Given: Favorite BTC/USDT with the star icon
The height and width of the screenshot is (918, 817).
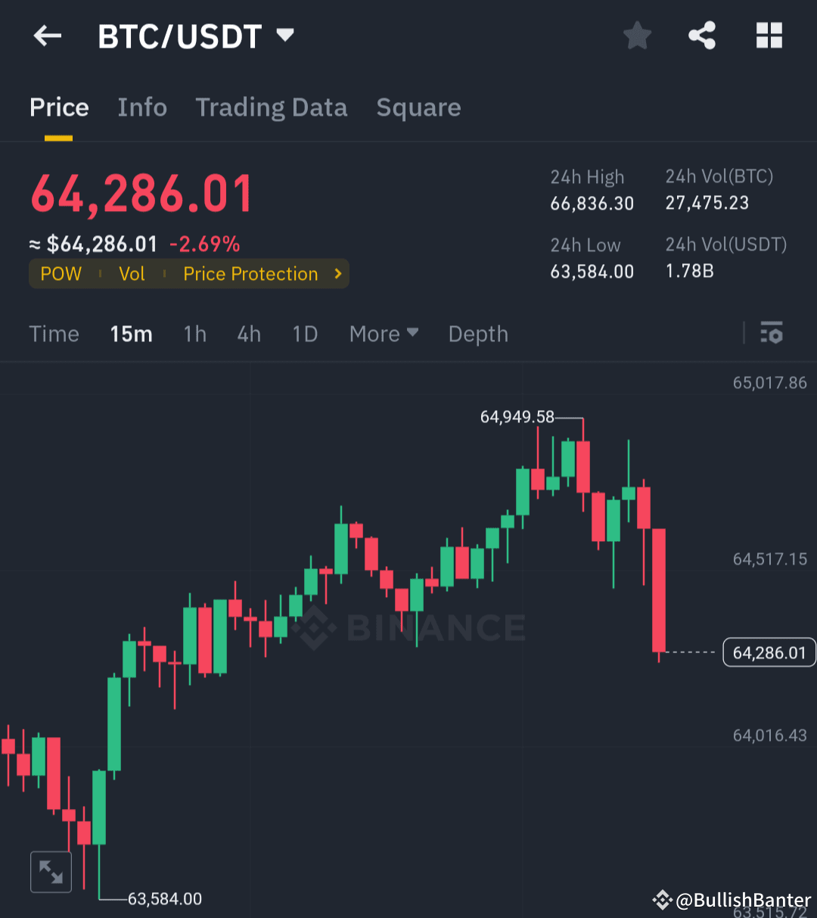Looking at the screenshot, I should click(637, 35).
